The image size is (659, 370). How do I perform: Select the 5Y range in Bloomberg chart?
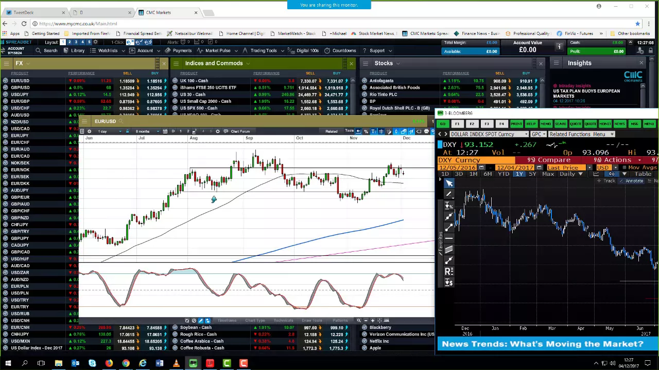point(532,174)
